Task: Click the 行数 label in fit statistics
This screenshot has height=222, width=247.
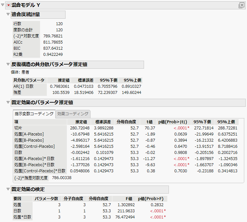Action: (x=17, y=24)
